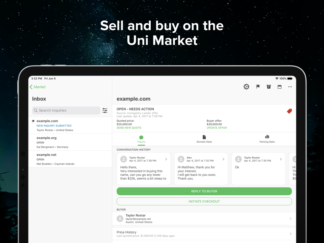This screenshot has height=243, width=324.
Task: Click the Open - Needs Action status heading
Action: point(135,109)
